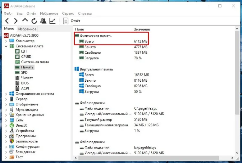Click the vertical scrollbar up arrow
This screenshot has height=163, width=242.
237,29
